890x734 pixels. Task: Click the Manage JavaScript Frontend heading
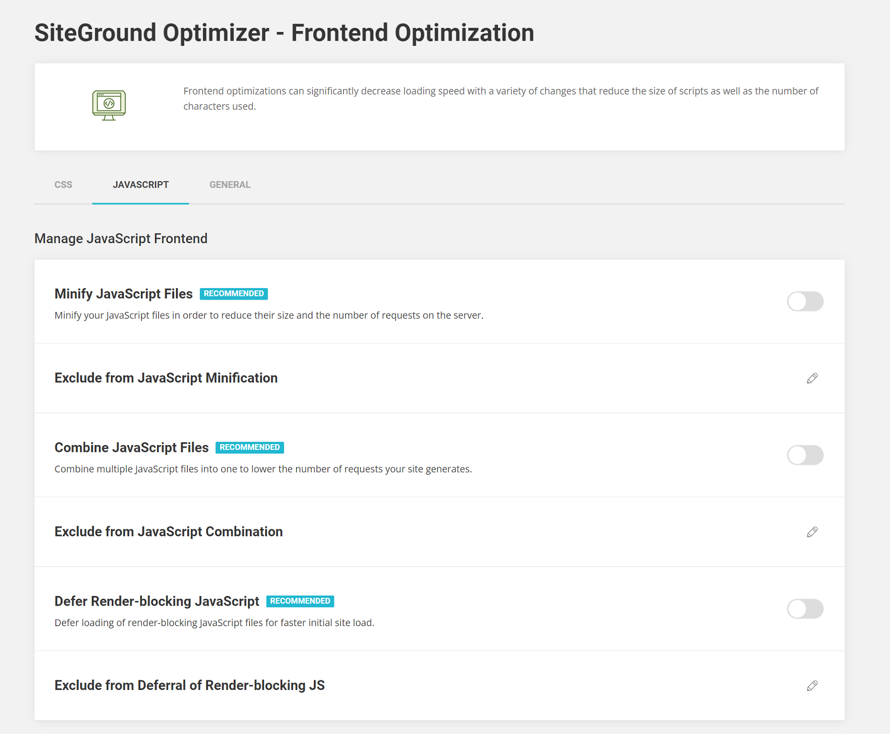pyautogui.click(x=121, y=238)
